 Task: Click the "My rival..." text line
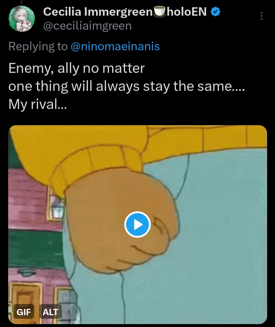[x=37, y=104]
